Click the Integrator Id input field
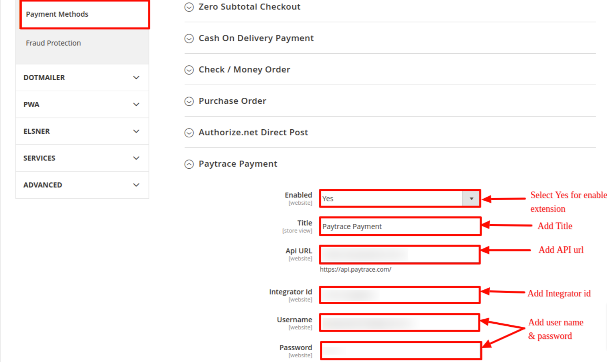The image size is (607, 362). 400,295
